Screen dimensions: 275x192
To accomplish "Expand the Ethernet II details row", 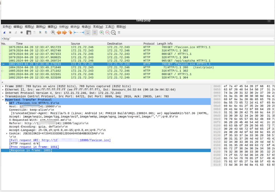I will (3, 90).
